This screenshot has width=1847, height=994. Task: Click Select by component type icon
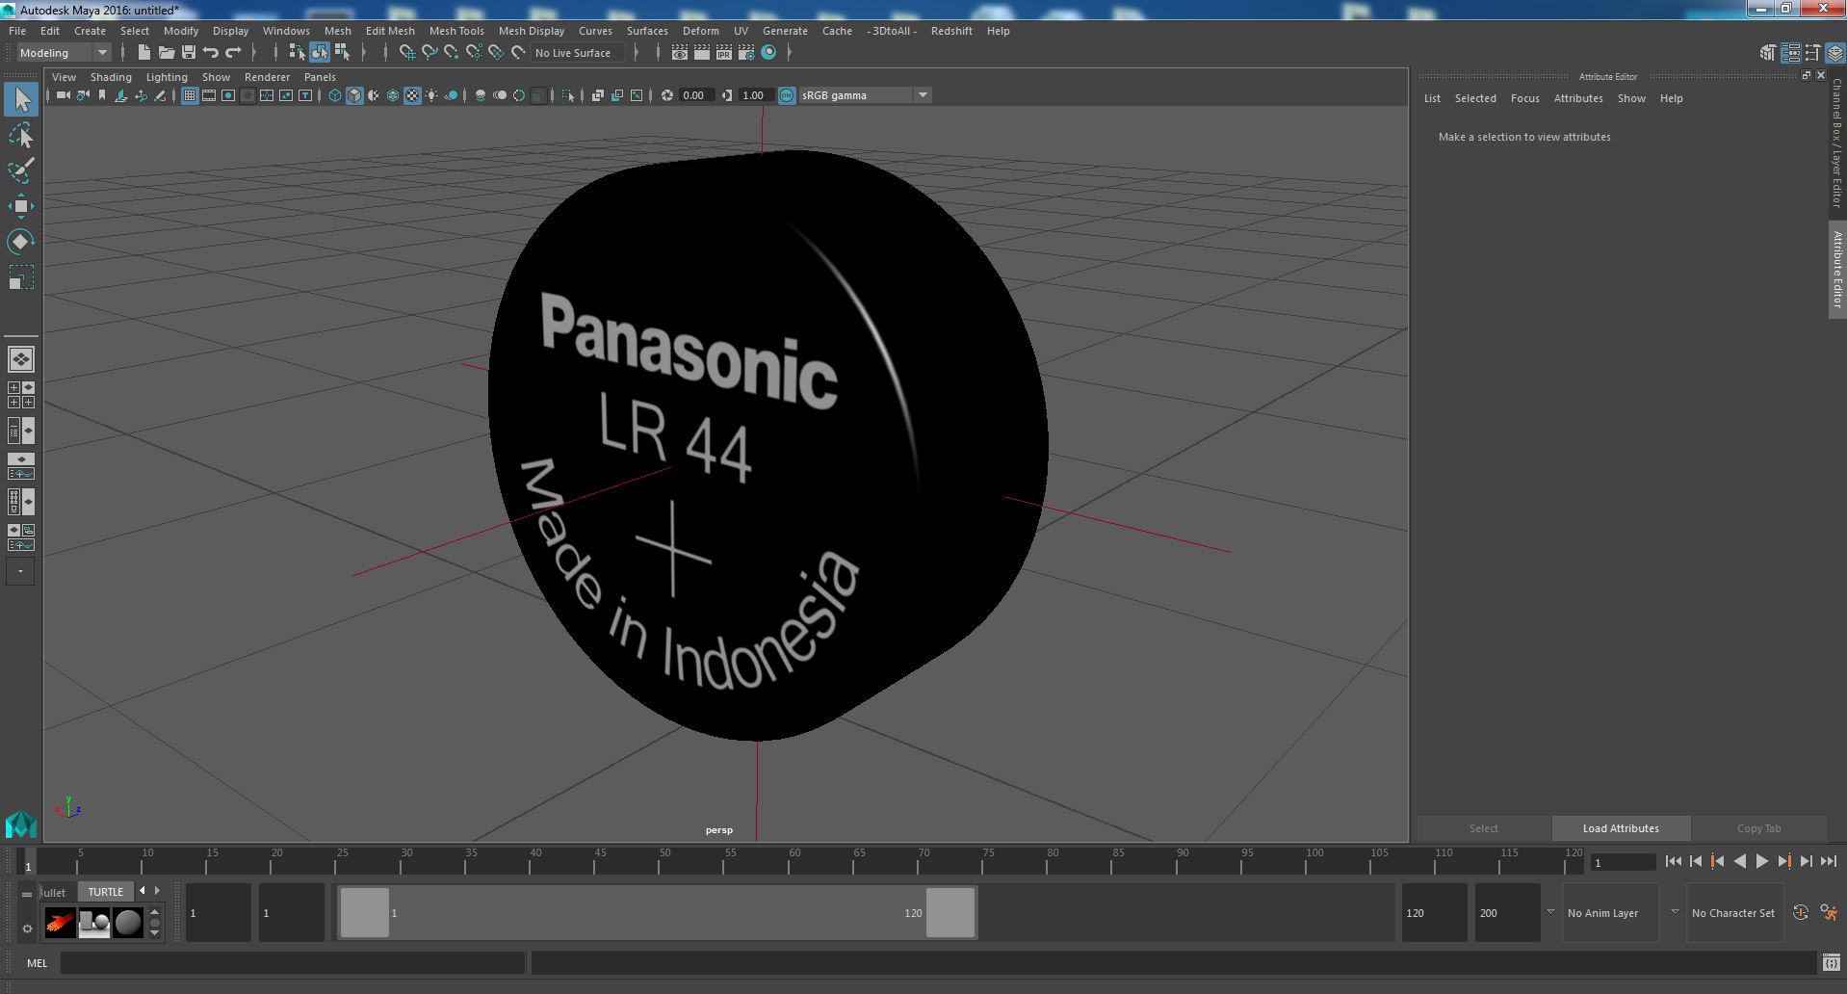coord(342,53)
